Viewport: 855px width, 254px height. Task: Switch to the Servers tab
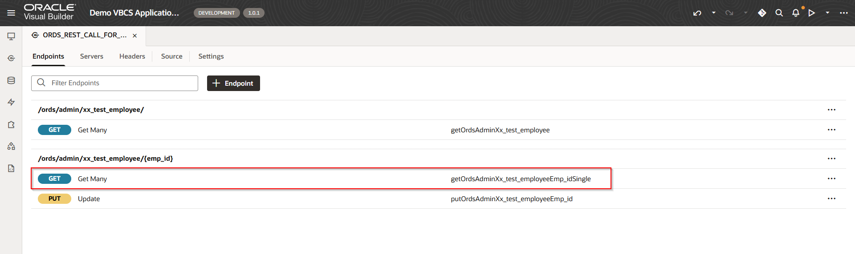point(91,56)
